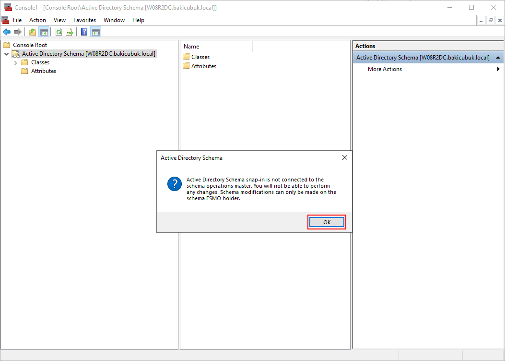
Task: Collapse Active Directory Schema actions section arrow
Action: pyautogui.click(x=498, y=58)
